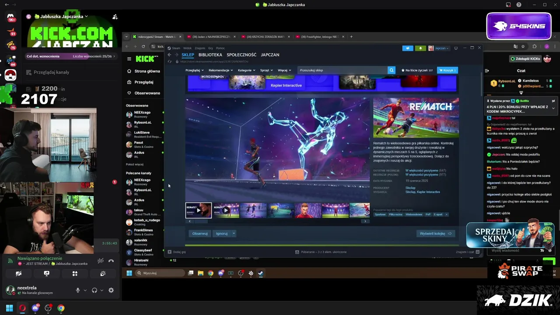The width and height of the screenshot is (560, 315).
Task: Click Steam icon in streamed taskbar
Action: [x=260, y=273]
